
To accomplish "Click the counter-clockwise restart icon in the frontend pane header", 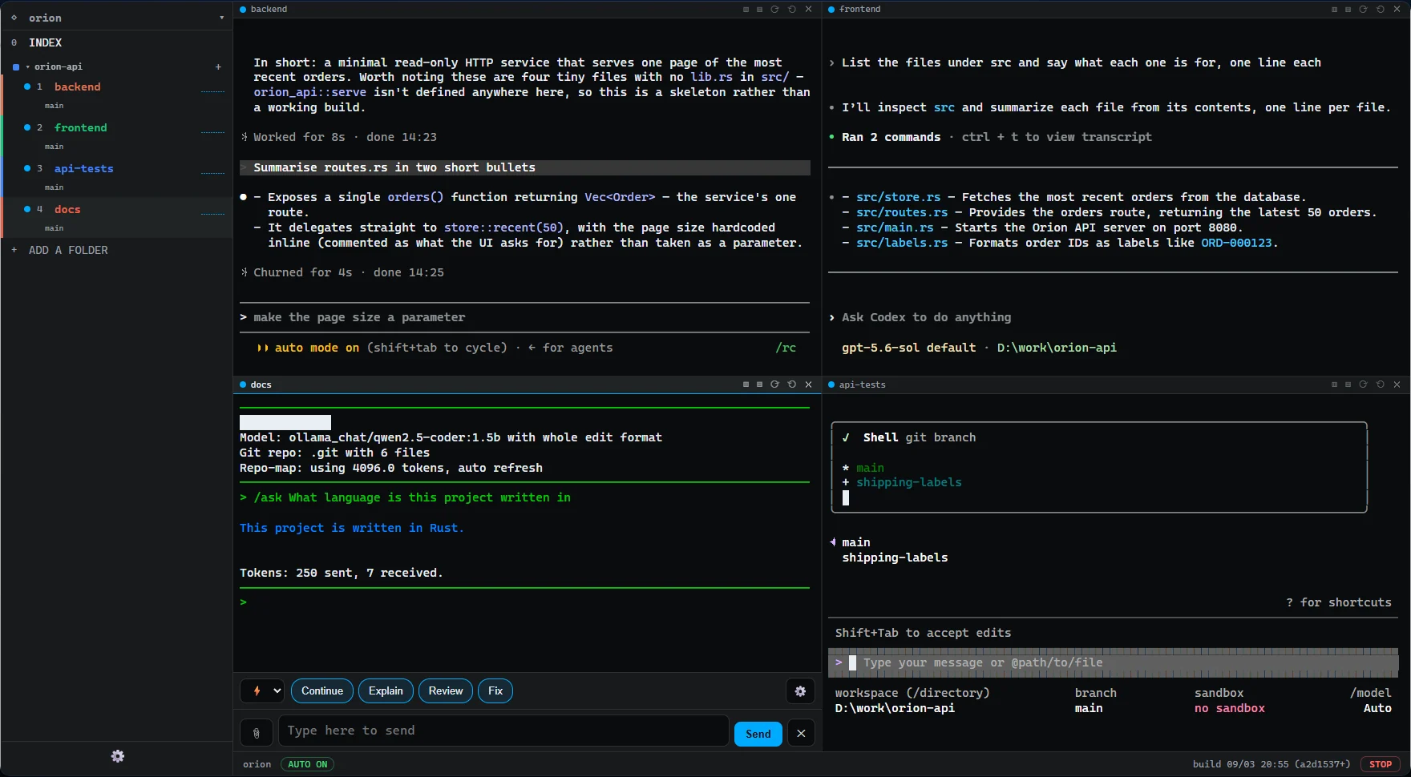I will [1381, 10].
